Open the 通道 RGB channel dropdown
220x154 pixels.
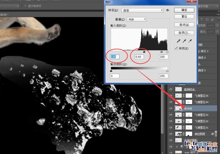137,19
